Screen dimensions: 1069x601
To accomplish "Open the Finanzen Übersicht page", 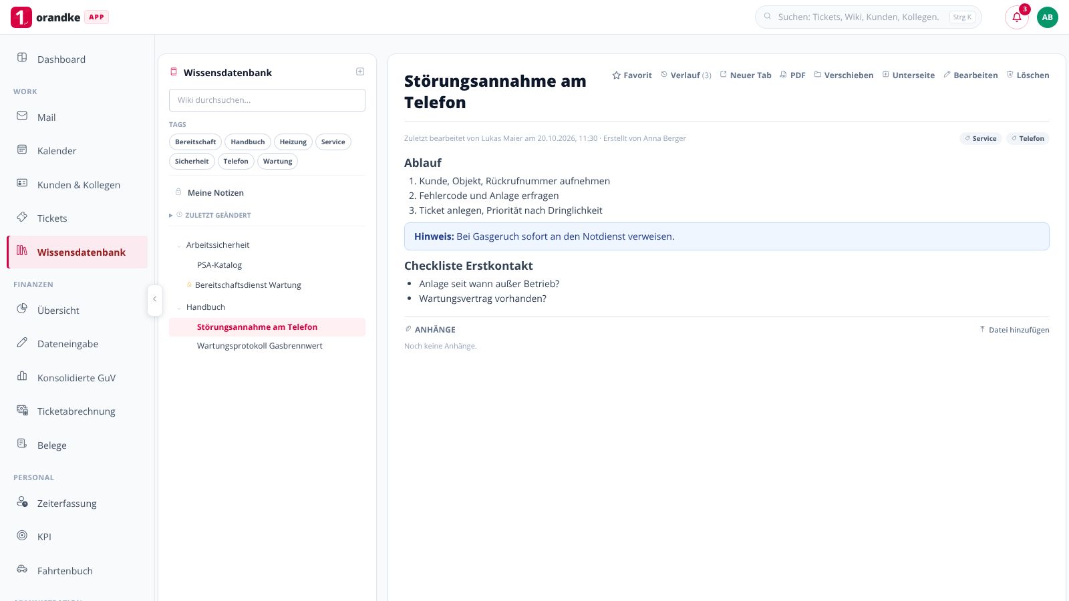I will [x=77, y=310].
